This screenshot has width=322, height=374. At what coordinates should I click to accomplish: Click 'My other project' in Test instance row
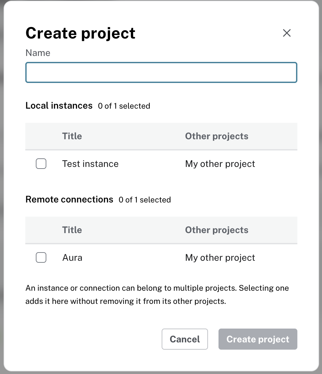tap(220, 164)
